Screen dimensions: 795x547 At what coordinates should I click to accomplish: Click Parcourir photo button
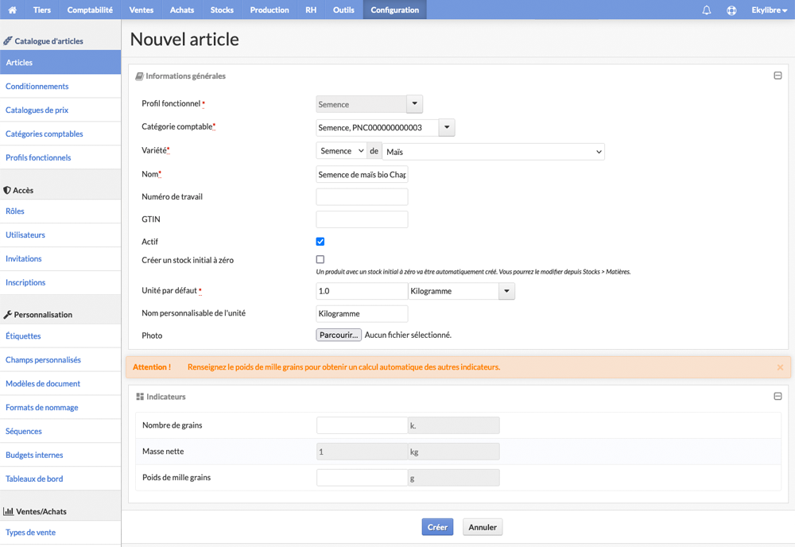click(339, 335)
